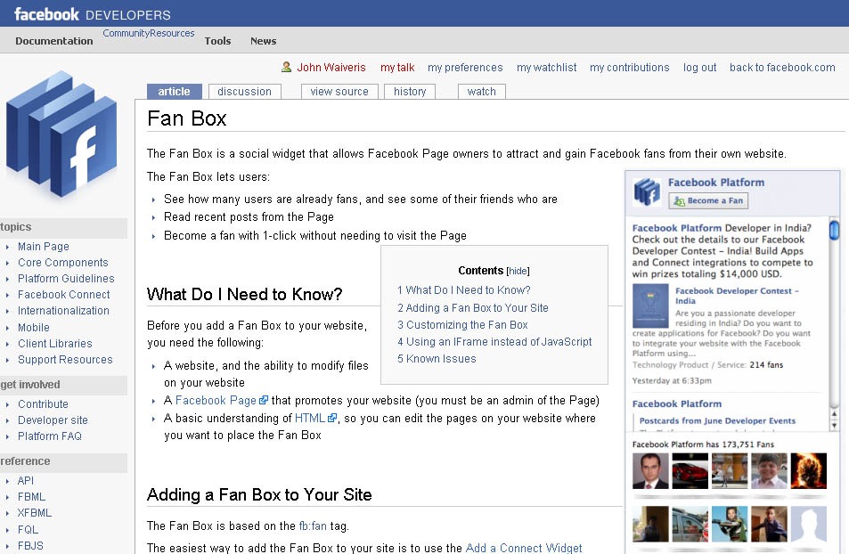
Task: Jump to Known Issues section
Action: (437, 359)
